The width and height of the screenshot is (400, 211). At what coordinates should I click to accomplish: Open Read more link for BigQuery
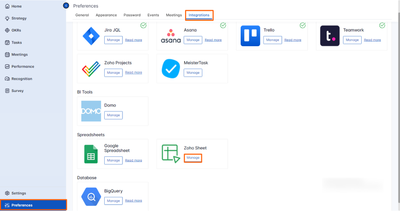click(134, 201)
